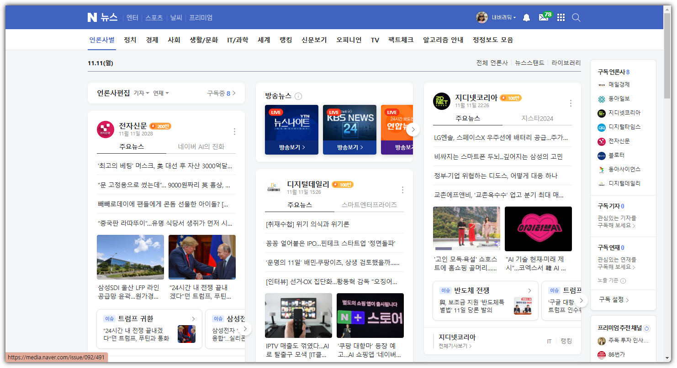677x368 pixels.
Task: Open the Naver services grid menu icon
Action: (561, 17)
